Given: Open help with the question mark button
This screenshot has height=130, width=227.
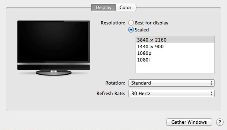Looking at the screenshot, I should coord(220,122).
